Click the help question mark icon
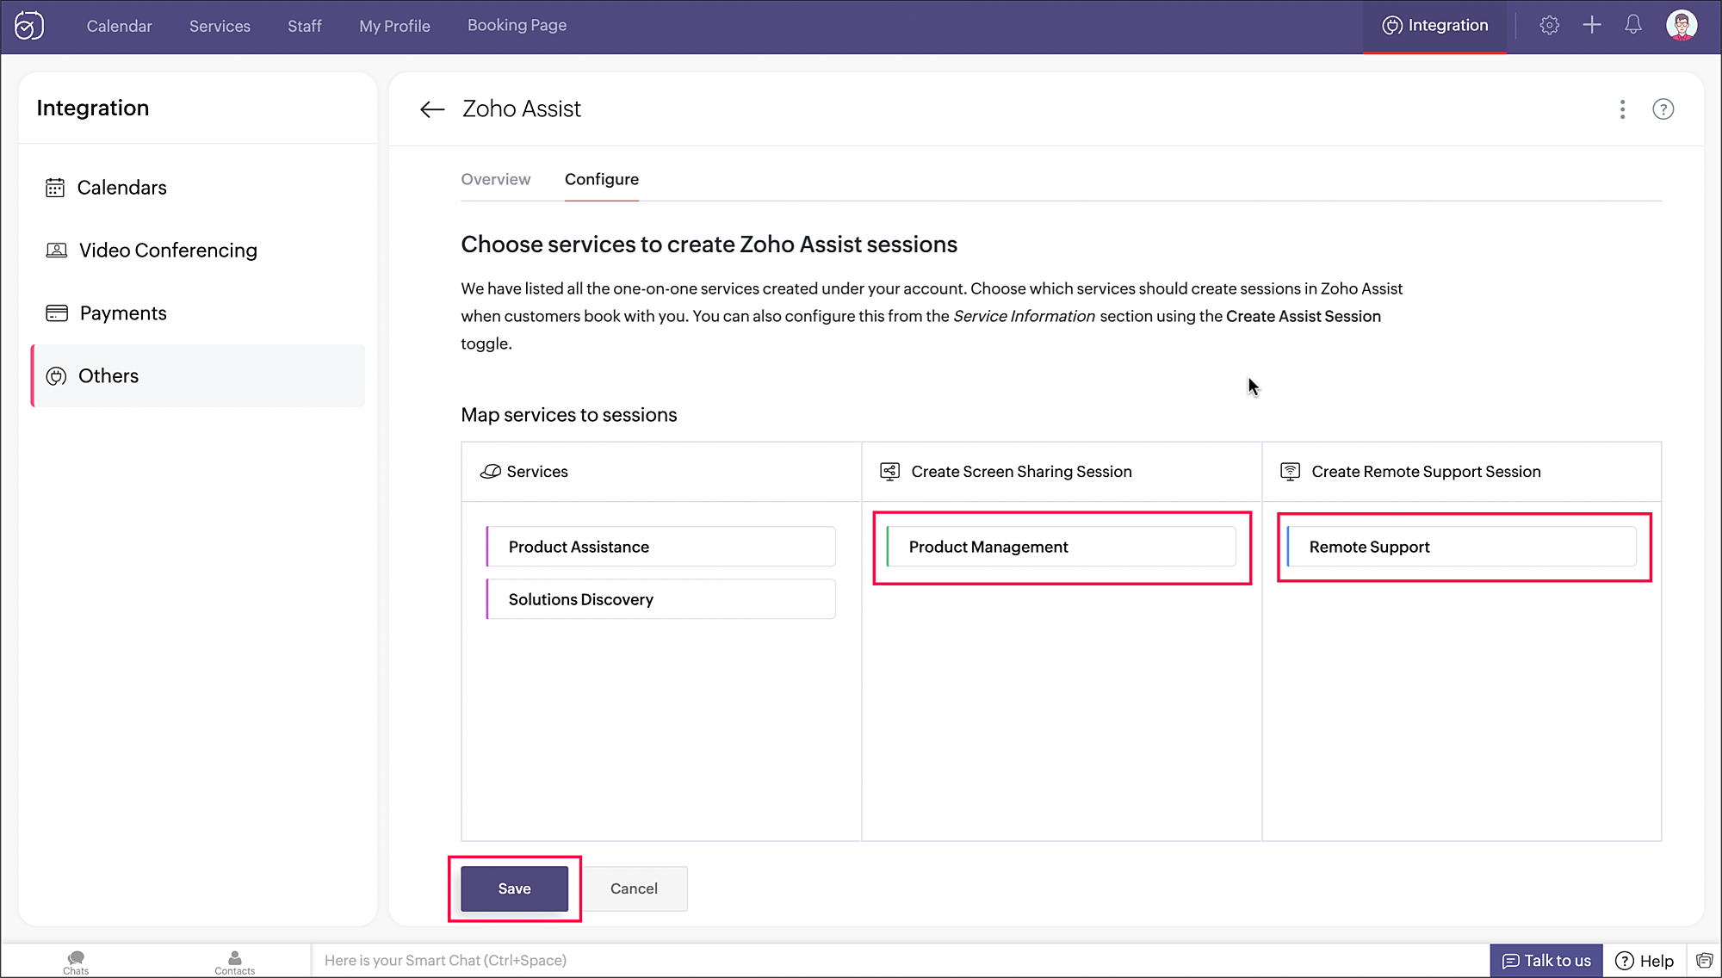This screenshot has height=978, width=1722. (1663, 109)
